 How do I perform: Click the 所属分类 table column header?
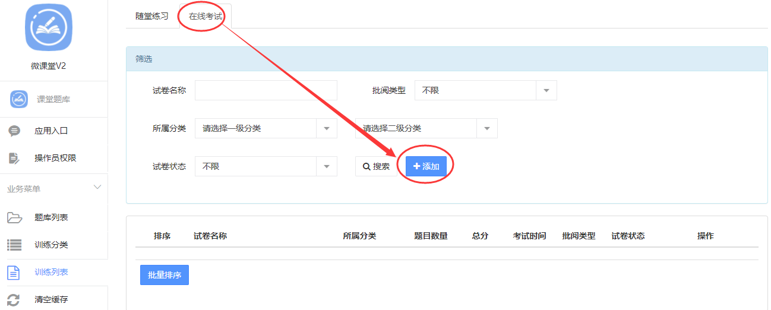click(x=359, y=236)
